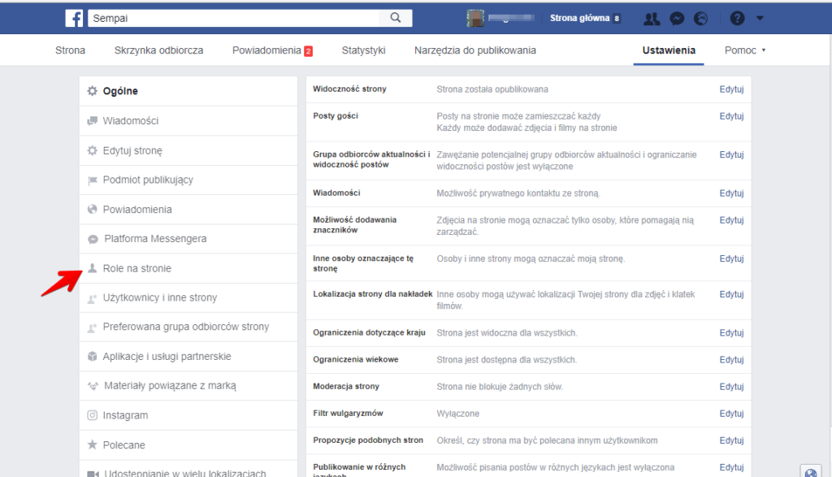The width and height of the screenshot is (832, 477).
Task: Click the Platforma Messengera icon
Action: [x=93, y=239]
